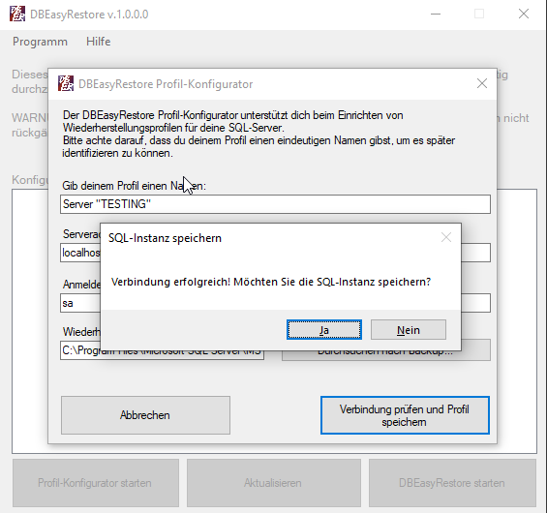Close the SQL-Instanz speichern message box
This screenshot has width=547, height=513.
pyautogui.click(x=446, y=238)
